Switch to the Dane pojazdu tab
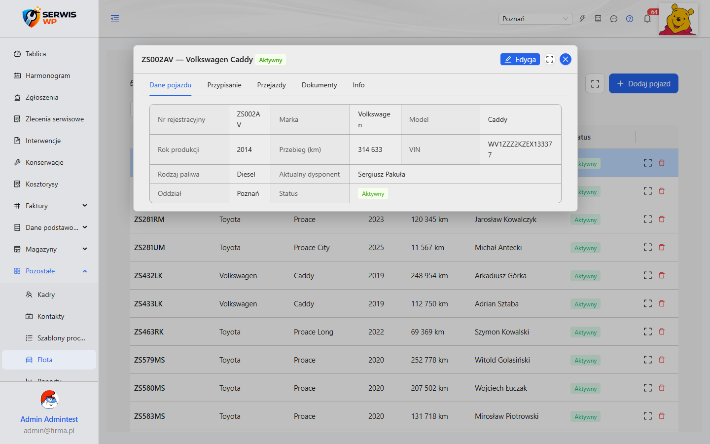This screenshot has width=710, height=444. (171, 85)
